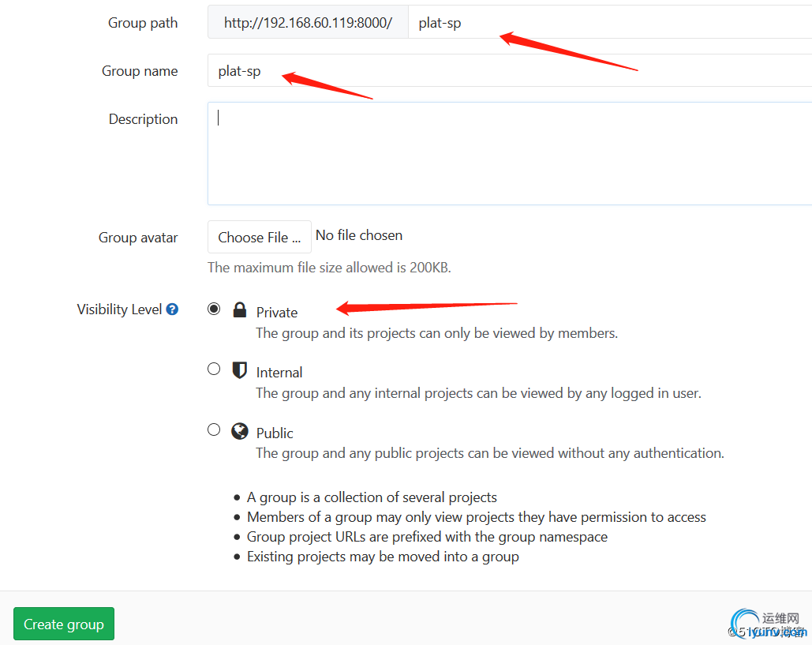Screen dimensions: 812x645
Task: Click the Group avatar field label
Action: pos(138,238)
